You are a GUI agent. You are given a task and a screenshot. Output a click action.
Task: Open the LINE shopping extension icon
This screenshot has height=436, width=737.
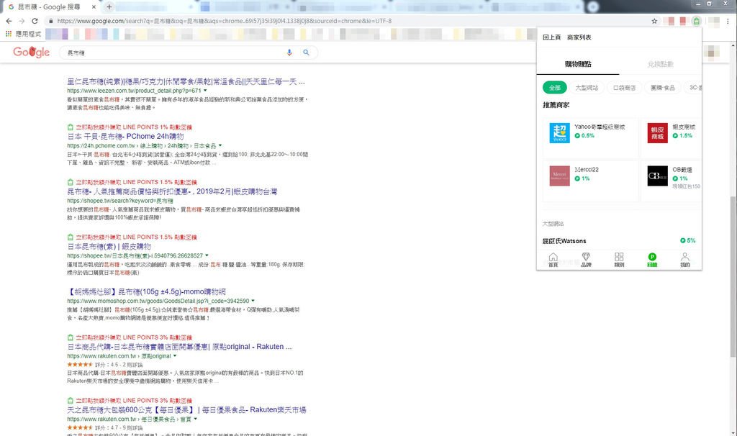click(x=696, y=21)
